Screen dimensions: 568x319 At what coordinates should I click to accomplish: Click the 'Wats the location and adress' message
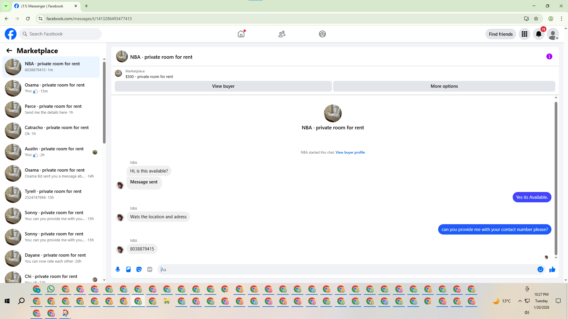[158, 217]
